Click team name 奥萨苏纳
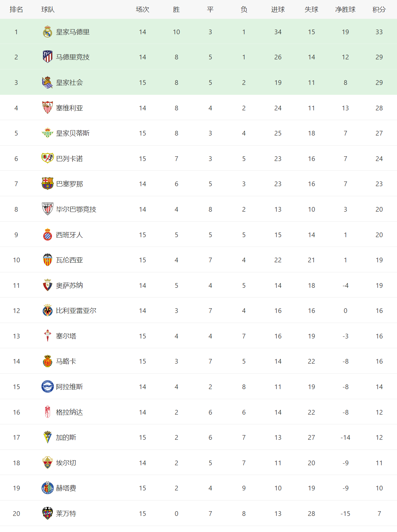The width and height of the screenshot is (397, 532). 69,285
